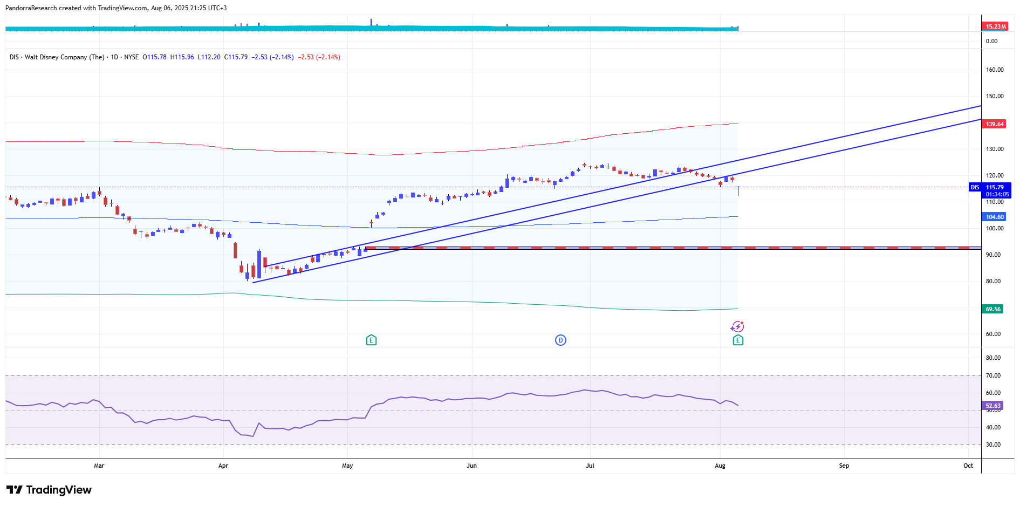
Task: Open the dividend D marker in June
Action: 560,340
